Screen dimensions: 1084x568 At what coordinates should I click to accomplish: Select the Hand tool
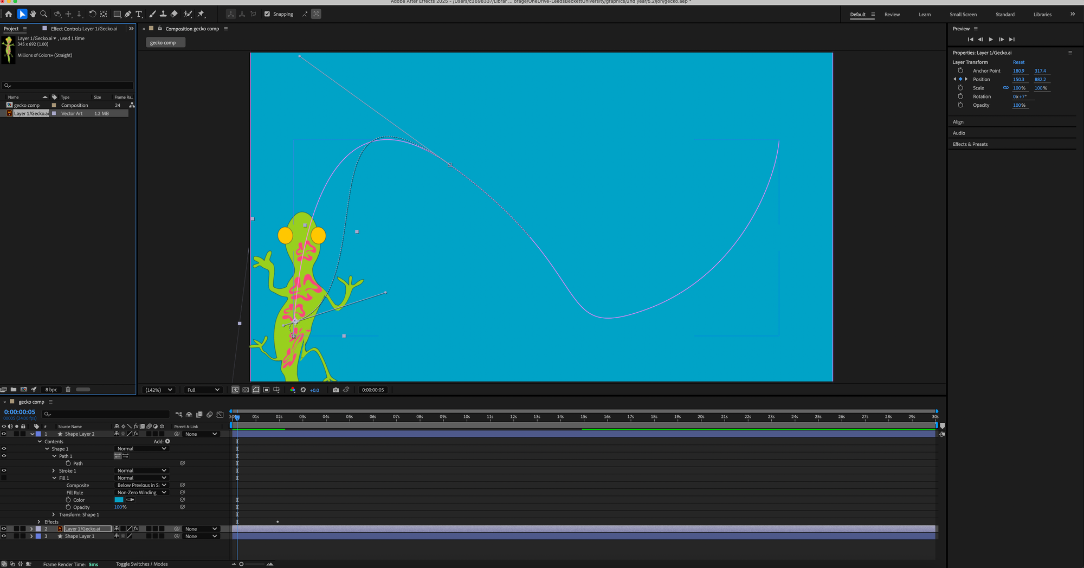click(x=33, y=14)
